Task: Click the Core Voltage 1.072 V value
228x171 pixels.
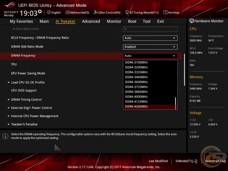Action: (213, 53)
